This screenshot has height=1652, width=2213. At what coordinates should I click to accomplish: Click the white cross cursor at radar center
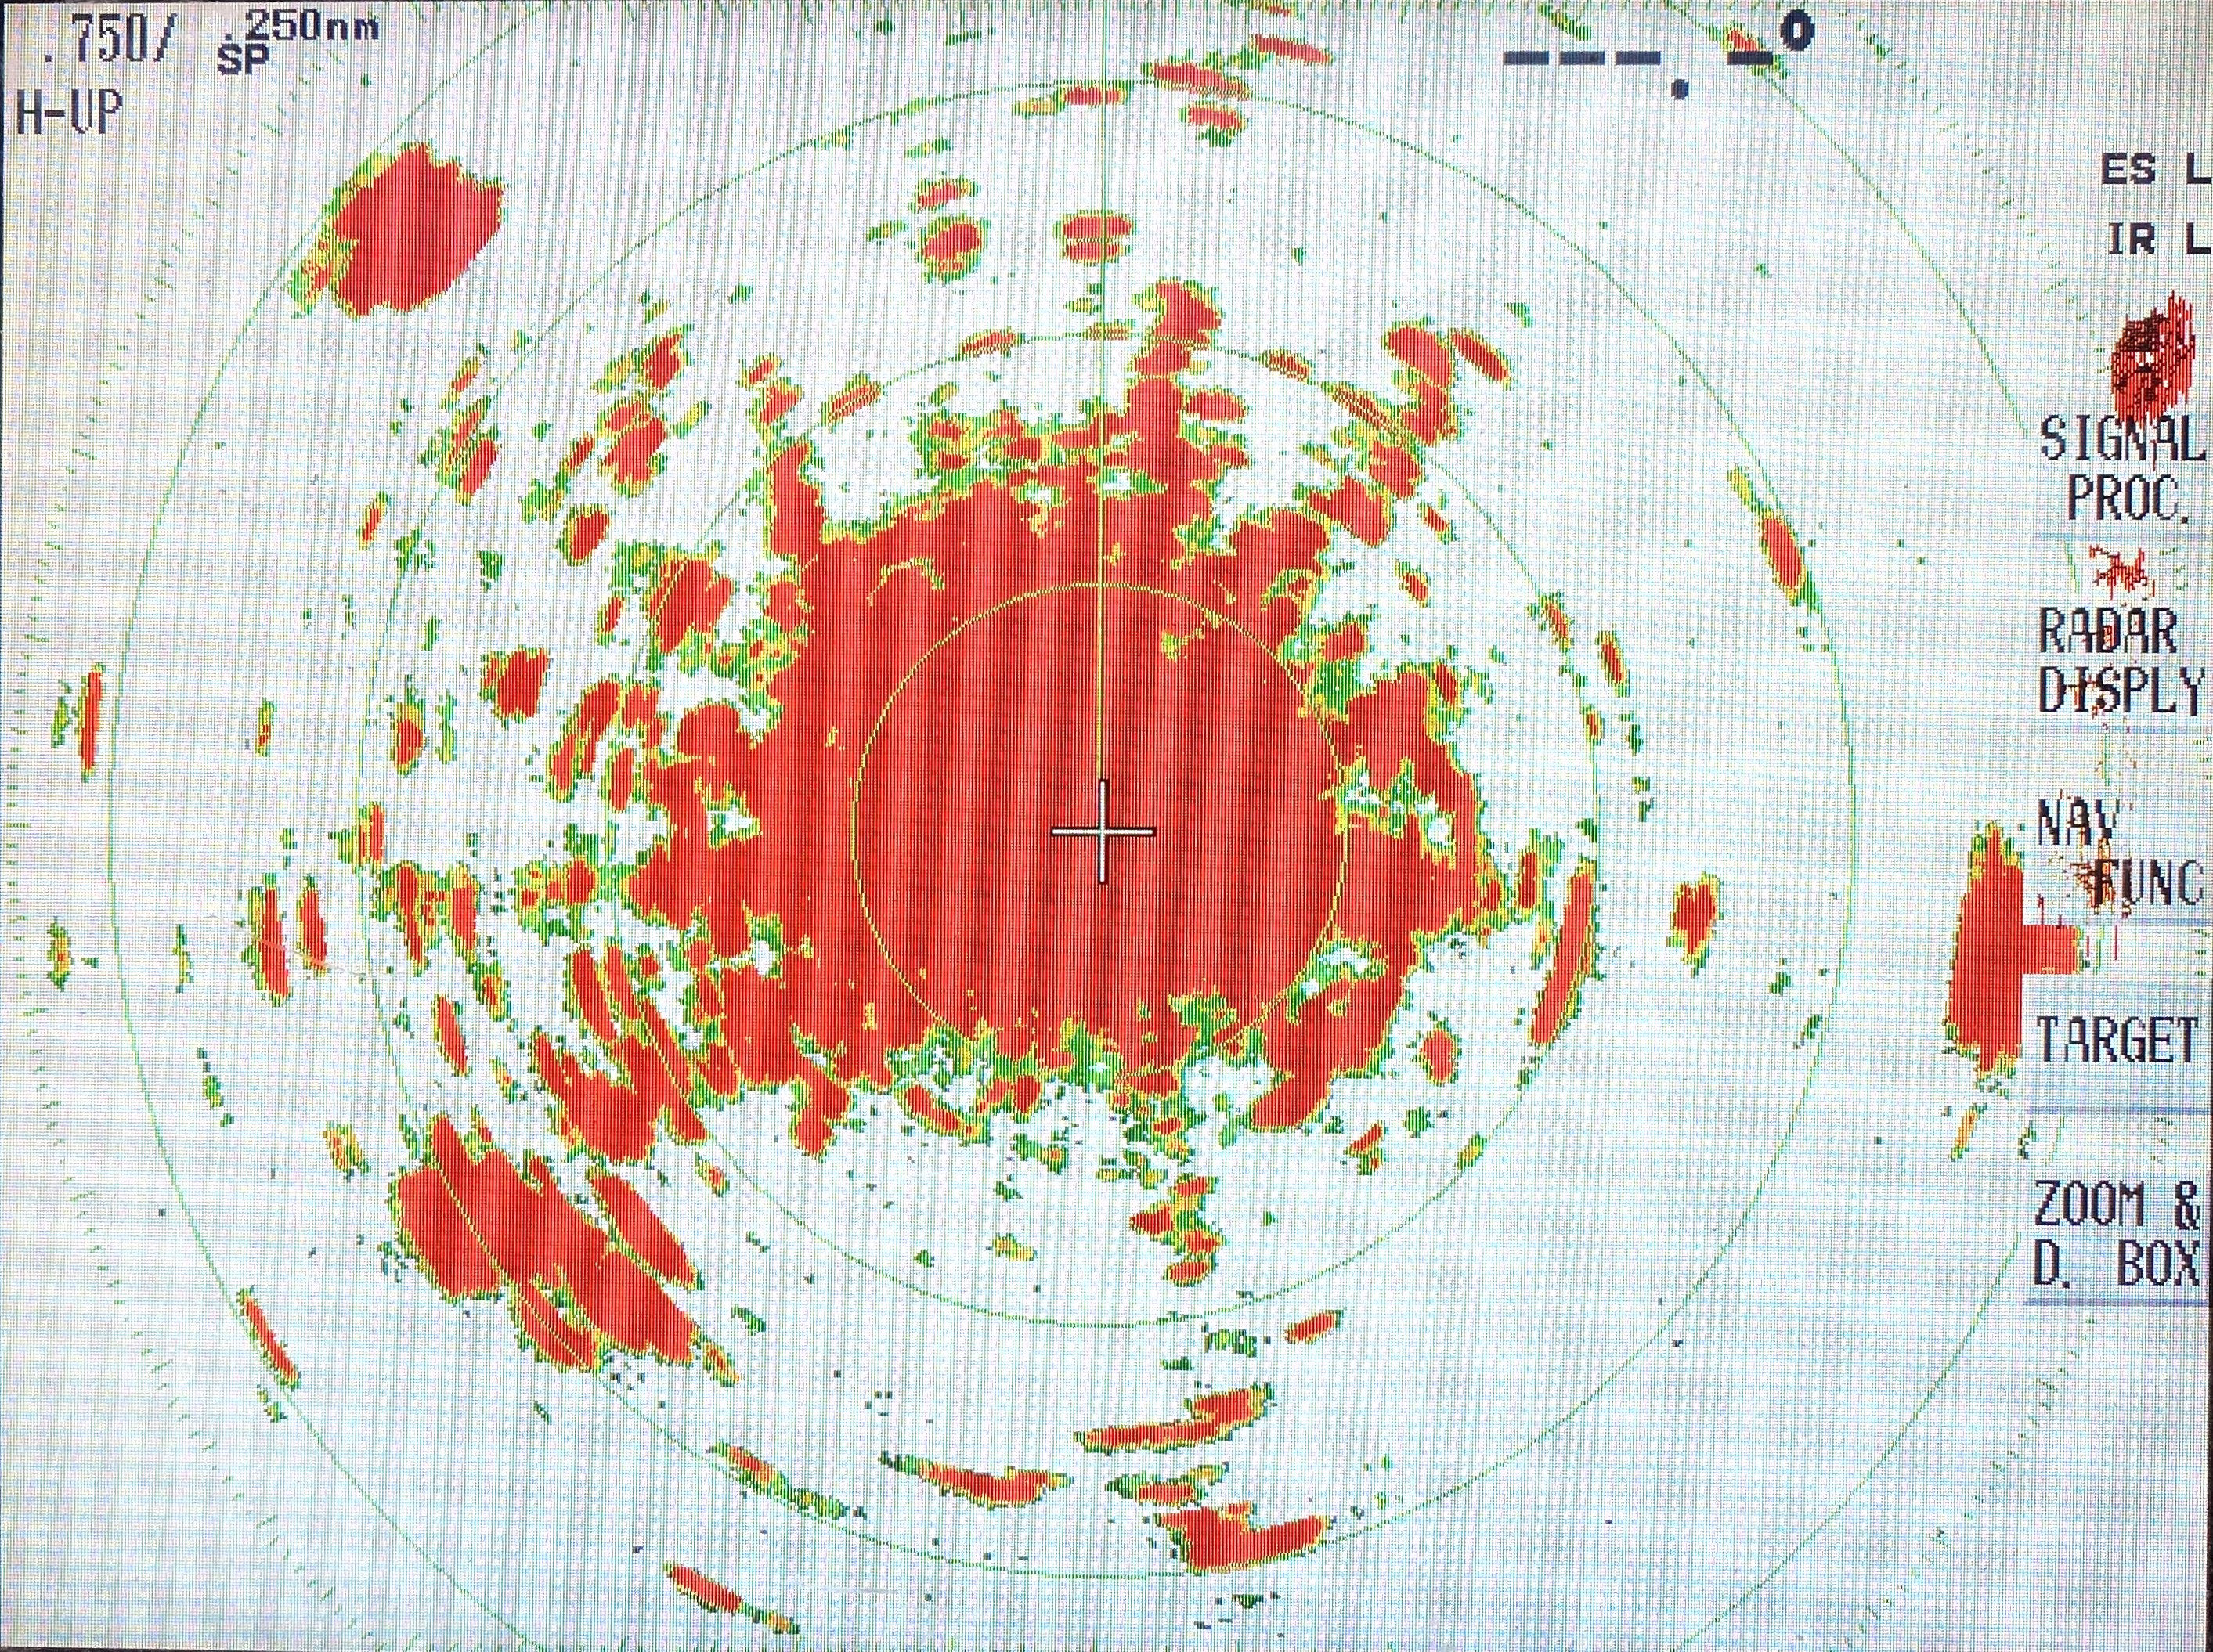tap(1103, 831)
